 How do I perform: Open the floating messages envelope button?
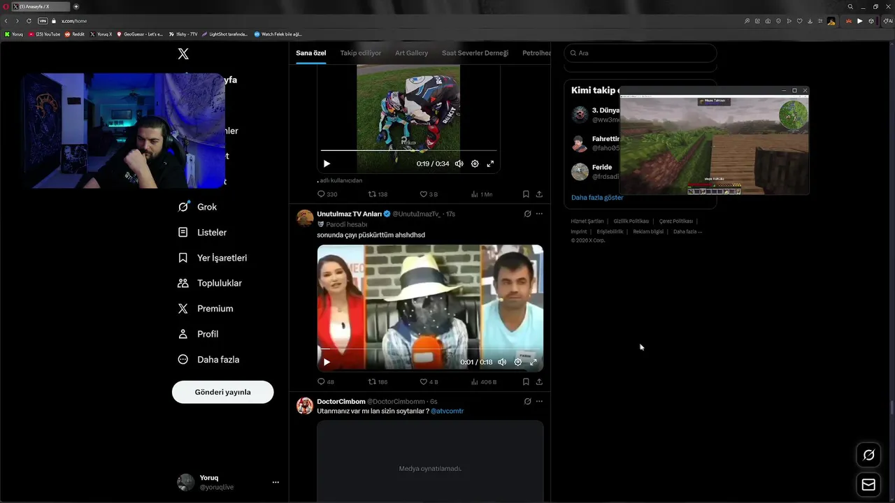(868, 485)
